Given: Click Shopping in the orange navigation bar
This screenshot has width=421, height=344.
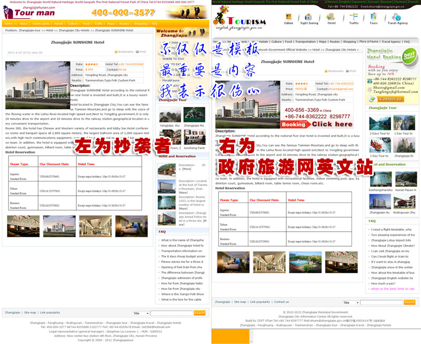Looking at the screenshot, I should 140,24.
